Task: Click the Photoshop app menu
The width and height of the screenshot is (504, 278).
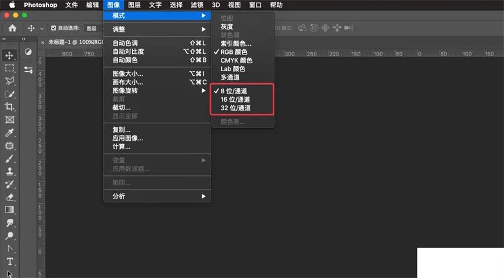Action: tap(41, 5)
